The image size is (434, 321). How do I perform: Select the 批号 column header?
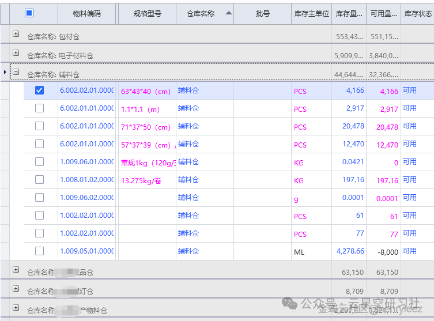(262, 13)
